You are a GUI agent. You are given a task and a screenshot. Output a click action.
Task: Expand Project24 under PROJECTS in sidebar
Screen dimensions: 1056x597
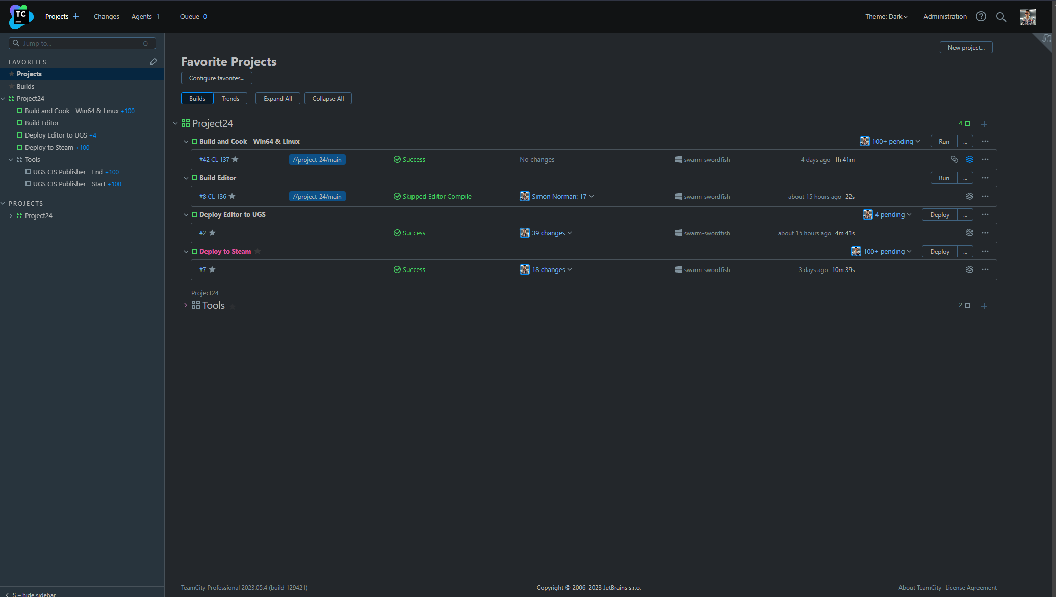(11, 215)
